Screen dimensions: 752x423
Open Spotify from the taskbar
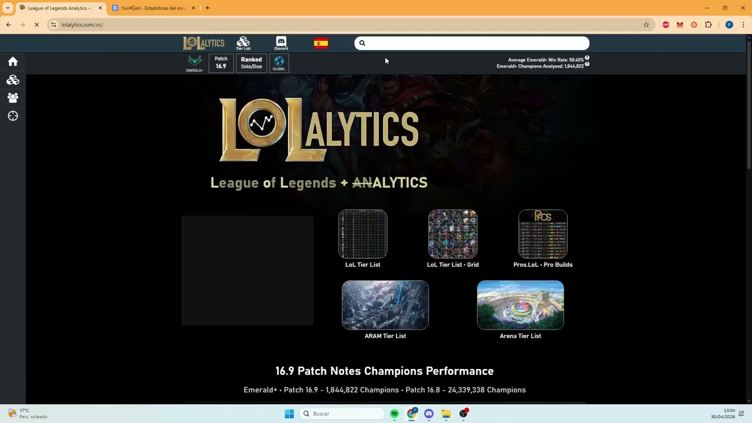click(394, 414)
